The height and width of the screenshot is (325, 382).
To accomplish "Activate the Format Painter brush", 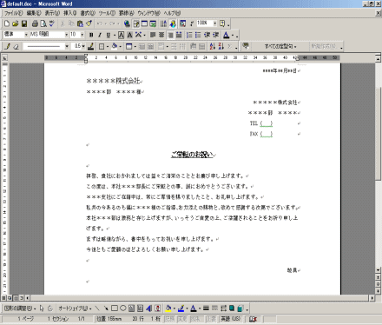I will click(x=89, y=23).
